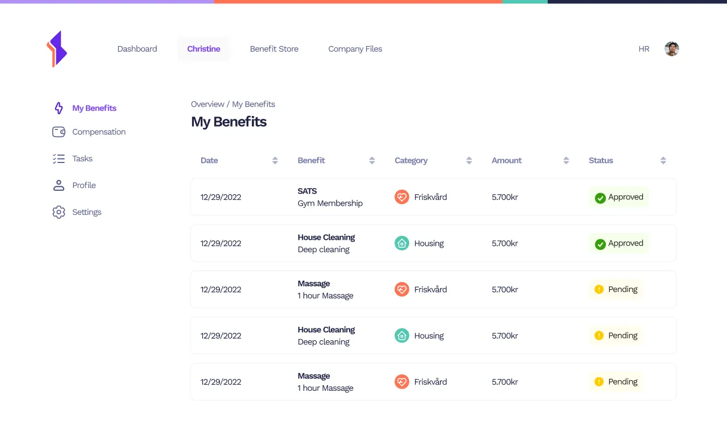
Task: Click the HR link in header
Action: click(x=644, y=49)
